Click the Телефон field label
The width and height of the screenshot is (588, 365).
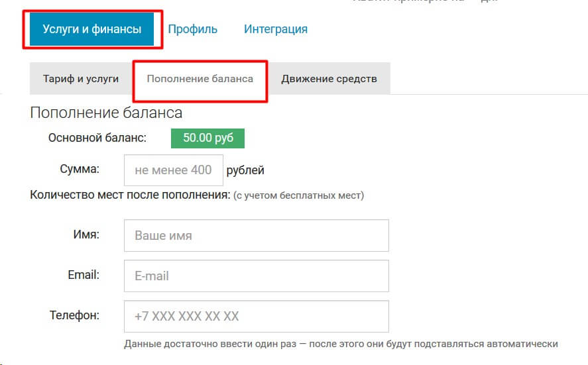point(74,315)
